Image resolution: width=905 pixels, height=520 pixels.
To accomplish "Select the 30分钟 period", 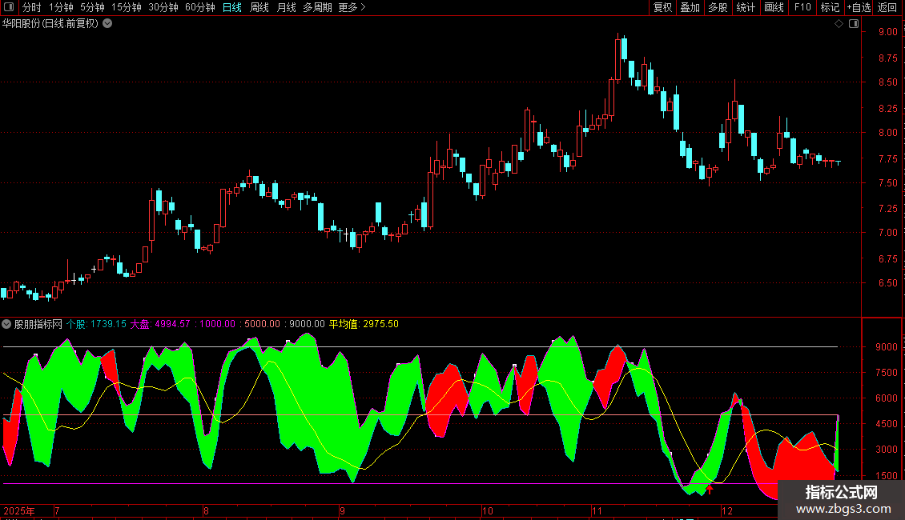I will coord(163,7).
